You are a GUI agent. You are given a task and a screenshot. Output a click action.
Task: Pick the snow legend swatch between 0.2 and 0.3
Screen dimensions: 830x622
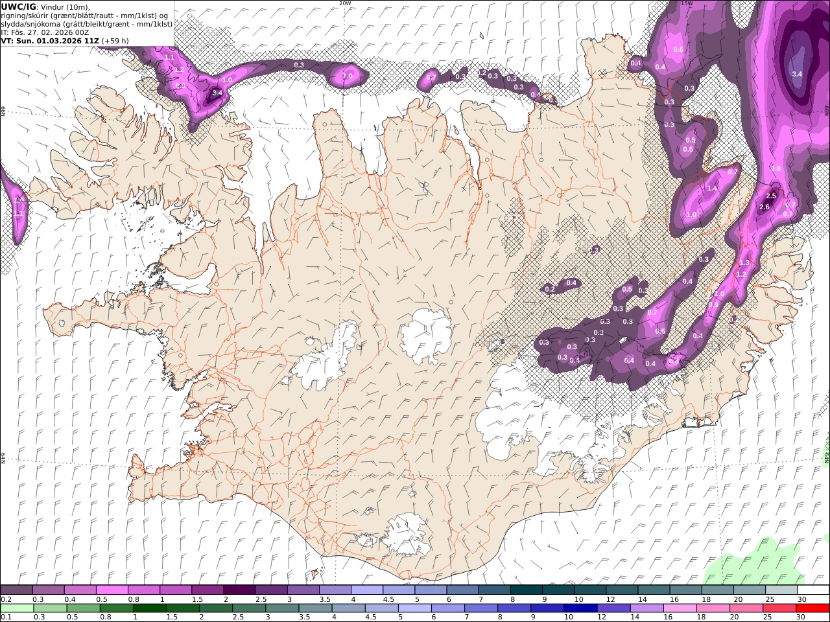[17, 590]
